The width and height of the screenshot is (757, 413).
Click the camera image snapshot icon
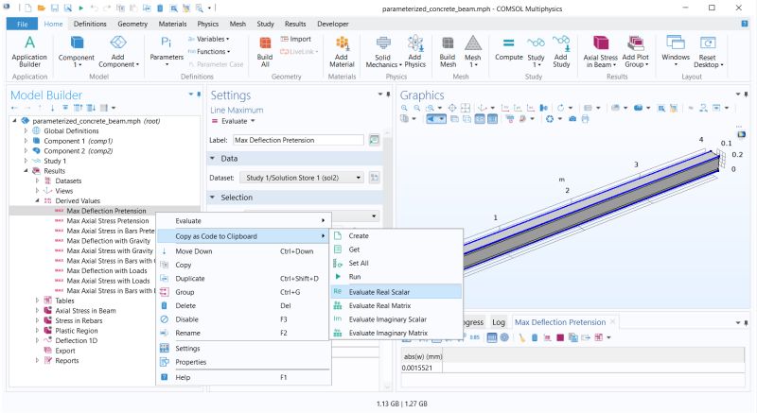coord(572,118)
